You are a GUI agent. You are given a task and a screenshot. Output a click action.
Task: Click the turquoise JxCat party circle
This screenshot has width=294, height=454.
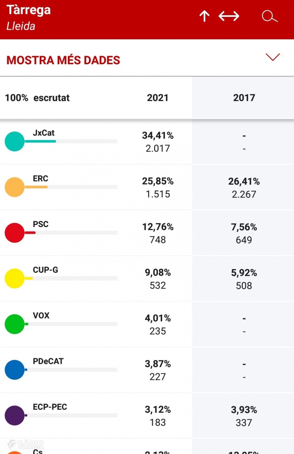pyautogui.click(x=15, y=141)
